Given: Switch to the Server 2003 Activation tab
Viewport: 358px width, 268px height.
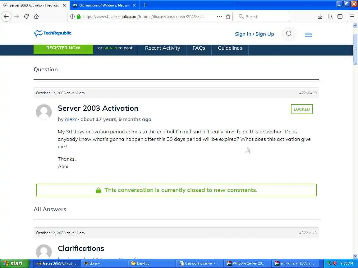Looking at the screenshot, I should pos(34,5).
